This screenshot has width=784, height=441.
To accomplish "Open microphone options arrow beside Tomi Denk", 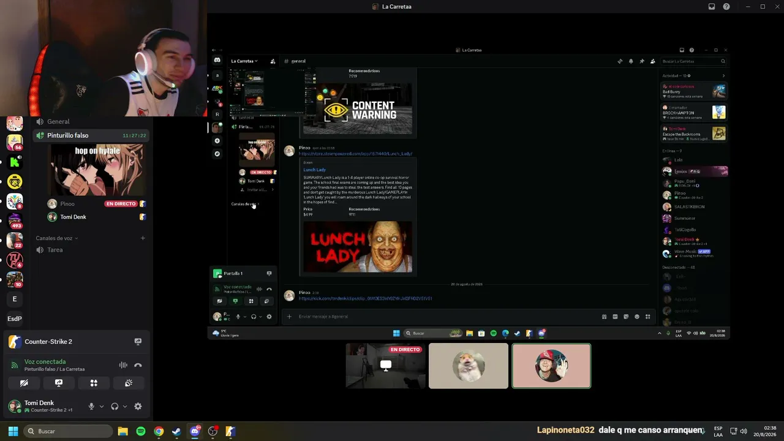I will [102, 406].
